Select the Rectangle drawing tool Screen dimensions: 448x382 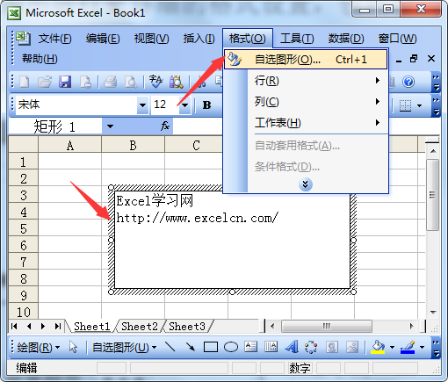[x=211, y=348]
